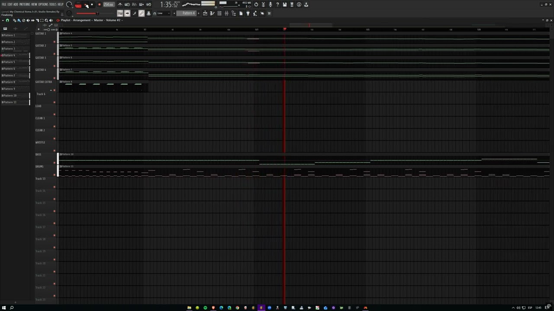The height and width of the screenshot is (311, 554).
Task: Toggle the metronome icon
Action: click(120, 5)
